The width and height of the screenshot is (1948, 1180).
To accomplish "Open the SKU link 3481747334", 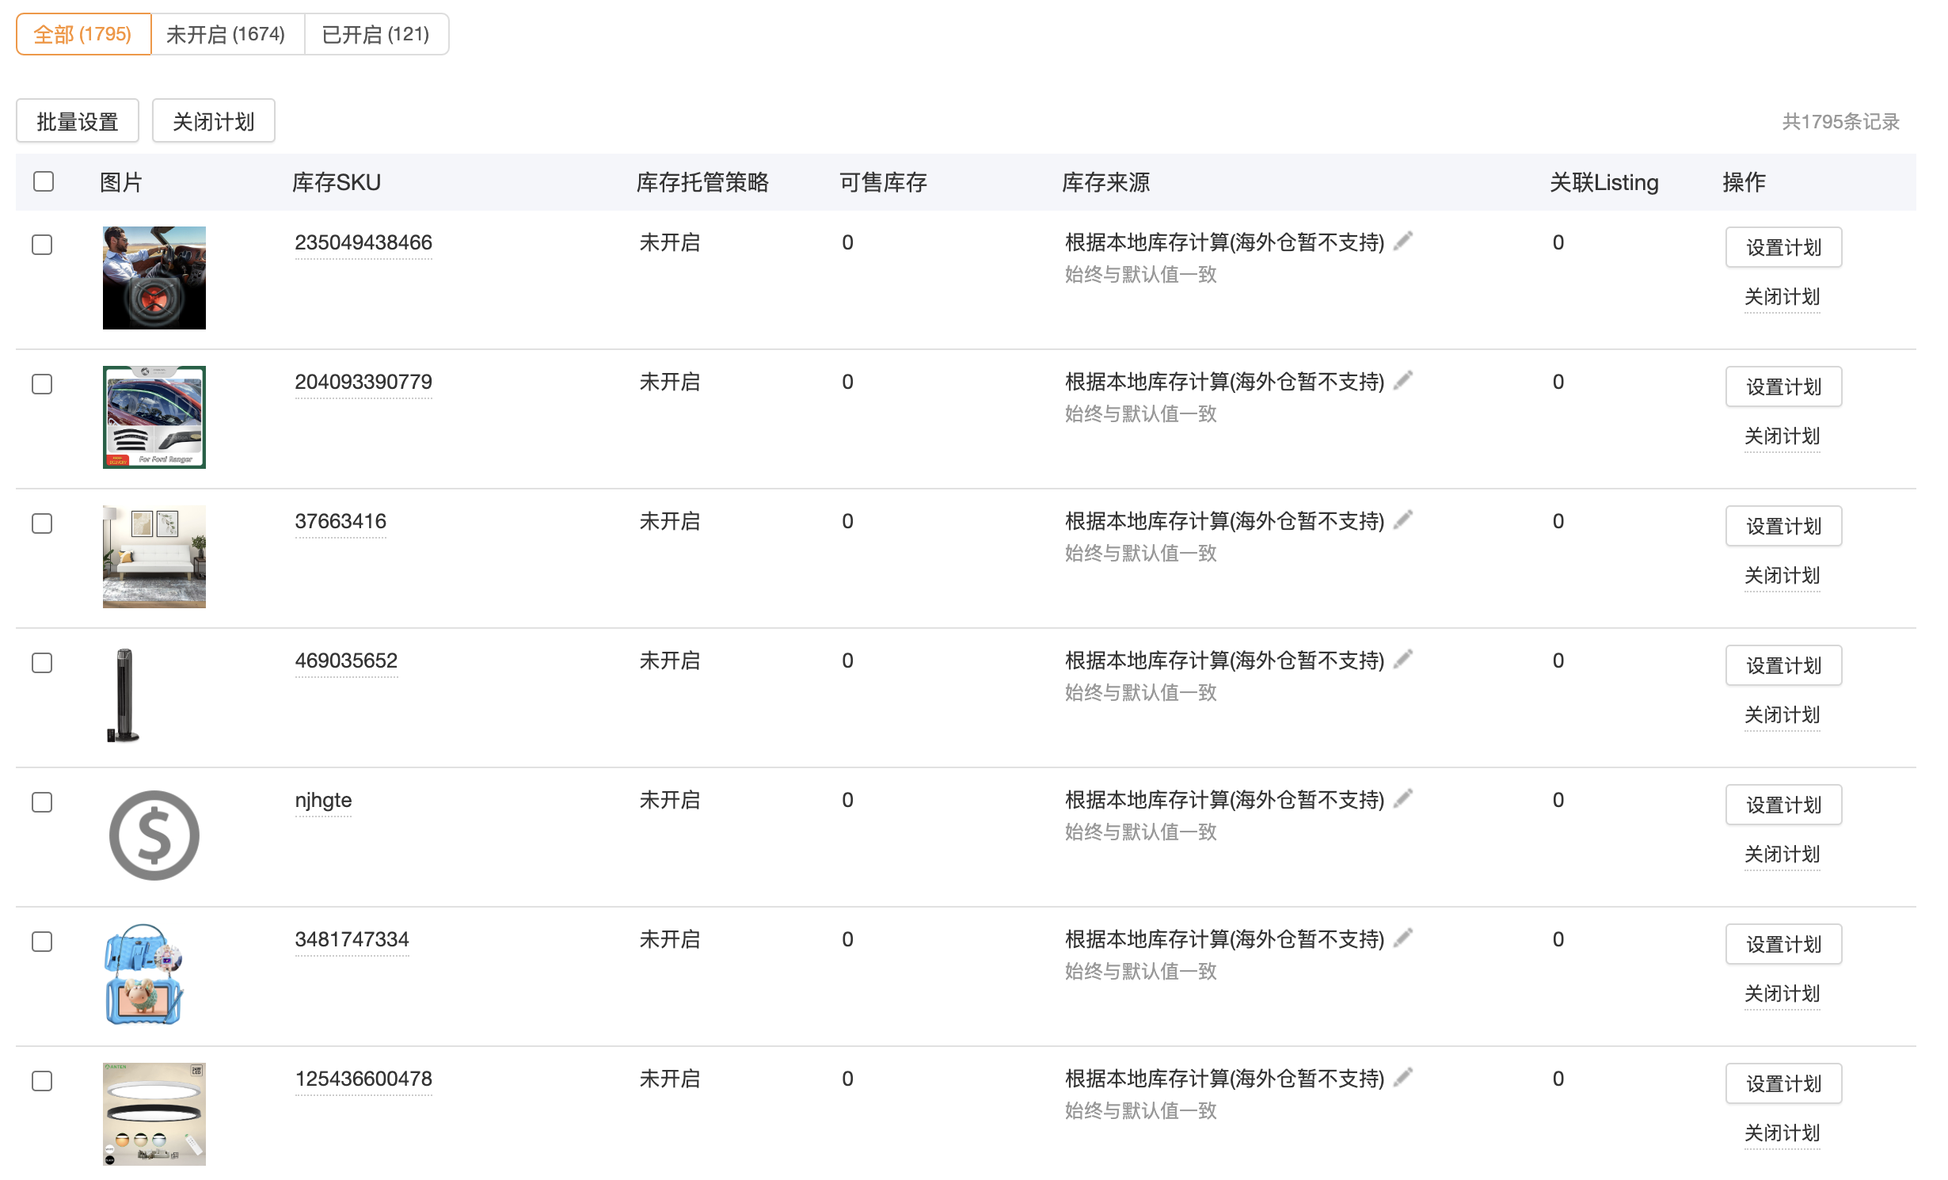I will click(352, 939).
